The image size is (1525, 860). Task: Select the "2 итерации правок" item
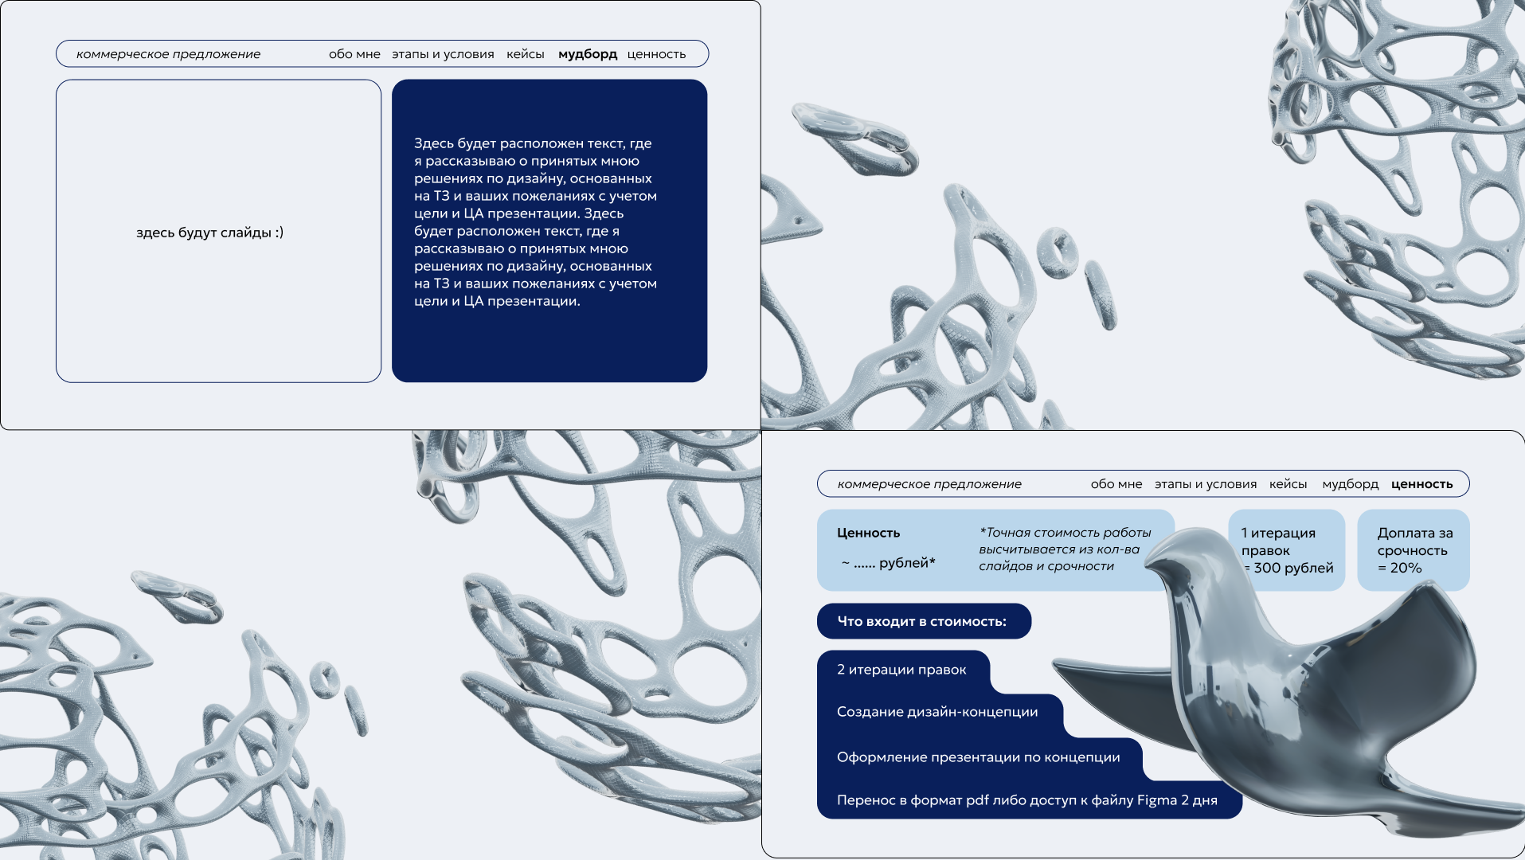click(x=901, y=670)
